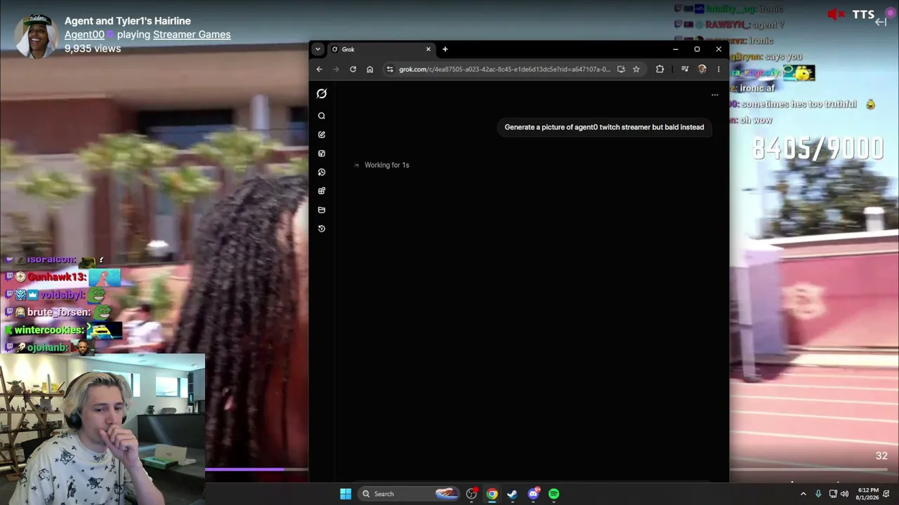
Task: Switch to the Grok tab
Action: pos(381,50)
